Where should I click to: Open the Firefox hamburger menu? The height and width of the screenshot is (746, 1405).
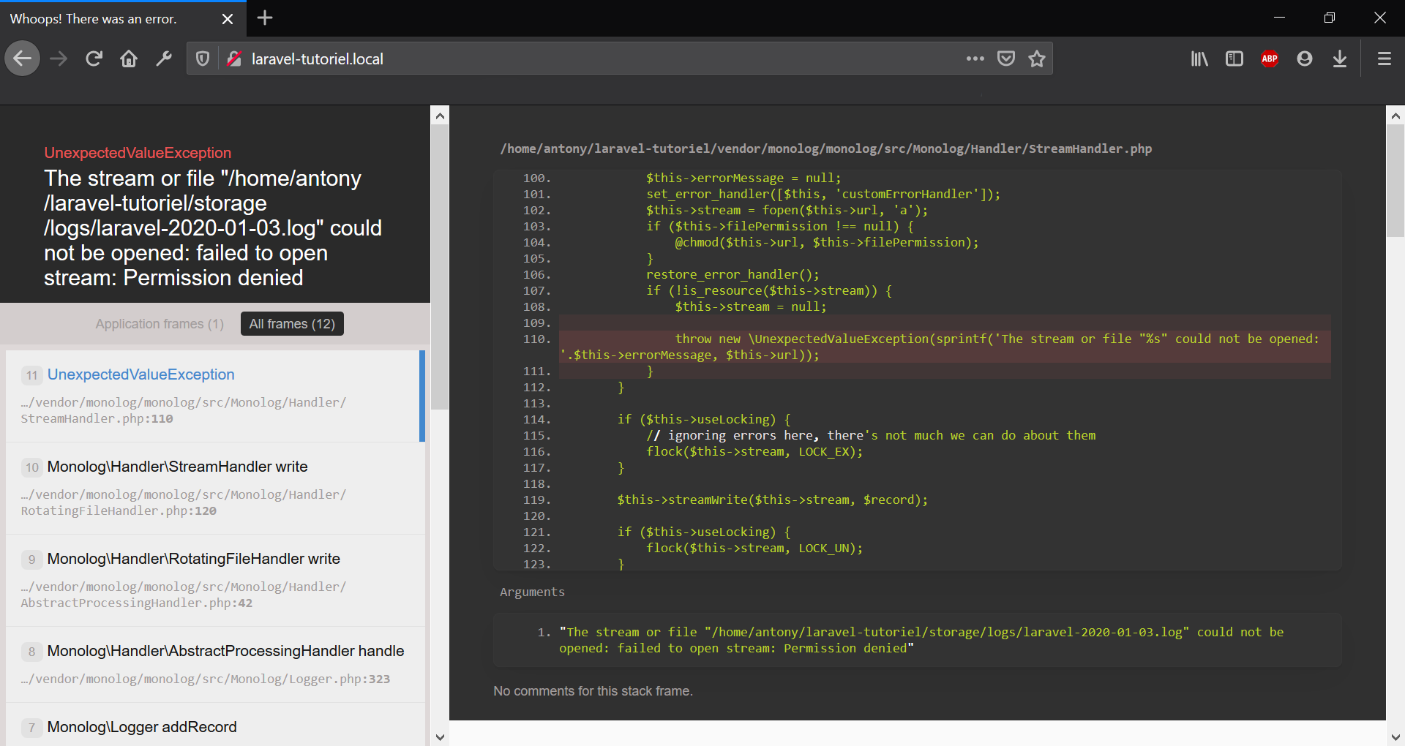1385,59
